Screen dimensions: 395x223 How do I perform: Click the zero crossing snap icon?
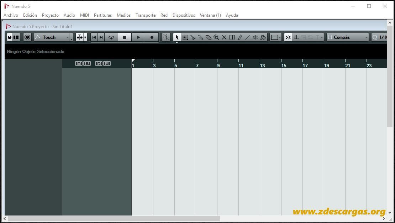(166, 37)
